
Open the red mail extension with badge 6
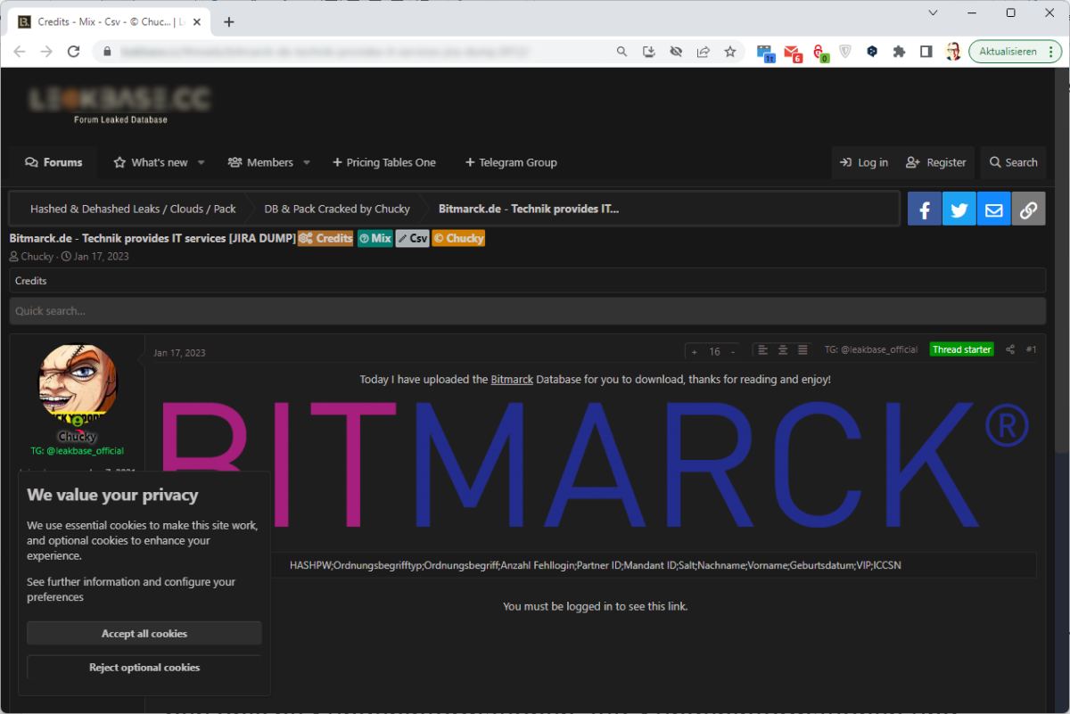pos(793,53)
